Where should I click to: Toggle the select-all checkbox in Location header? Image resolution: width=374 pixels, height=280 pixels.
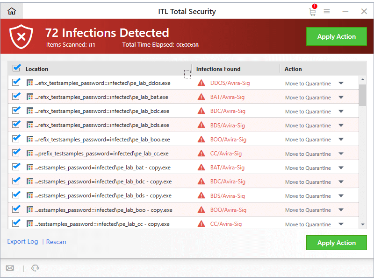(16, 68)
